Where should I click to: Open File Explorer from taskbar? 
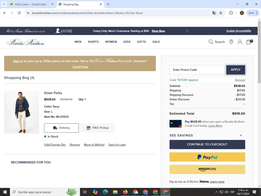tap(115, 192)
